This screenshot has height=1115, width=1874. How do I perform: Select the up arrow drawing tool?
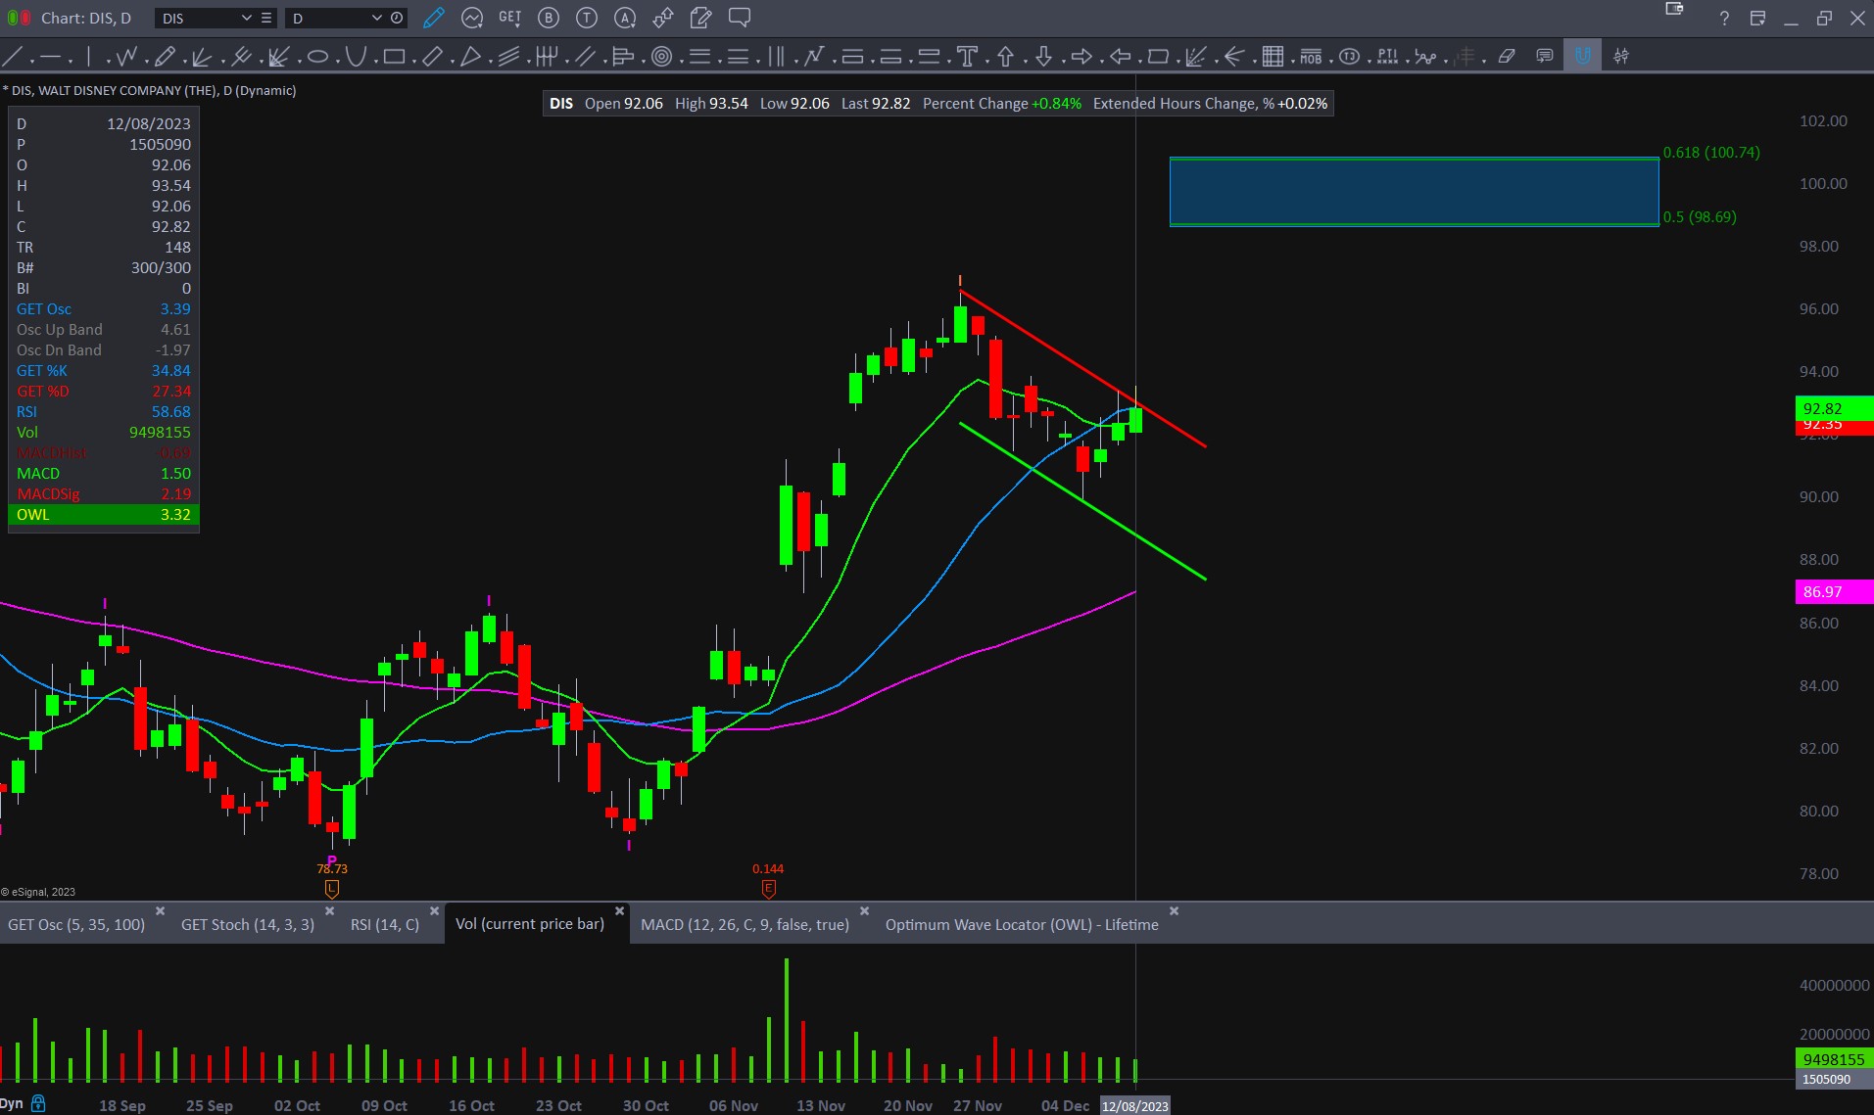pos(1005,57)
